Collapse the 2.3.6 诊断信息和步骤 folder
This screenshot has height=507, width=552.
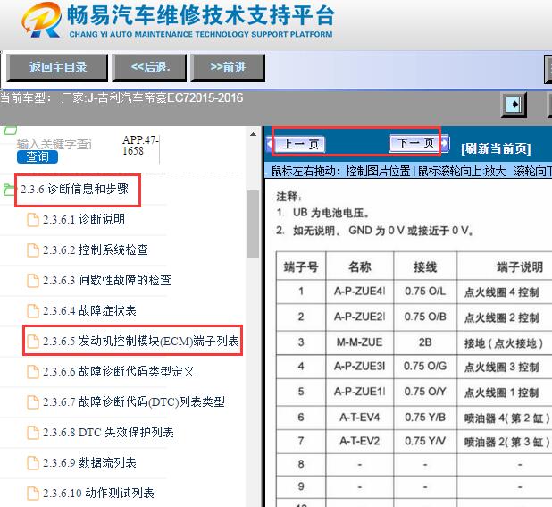pos(74,190)
